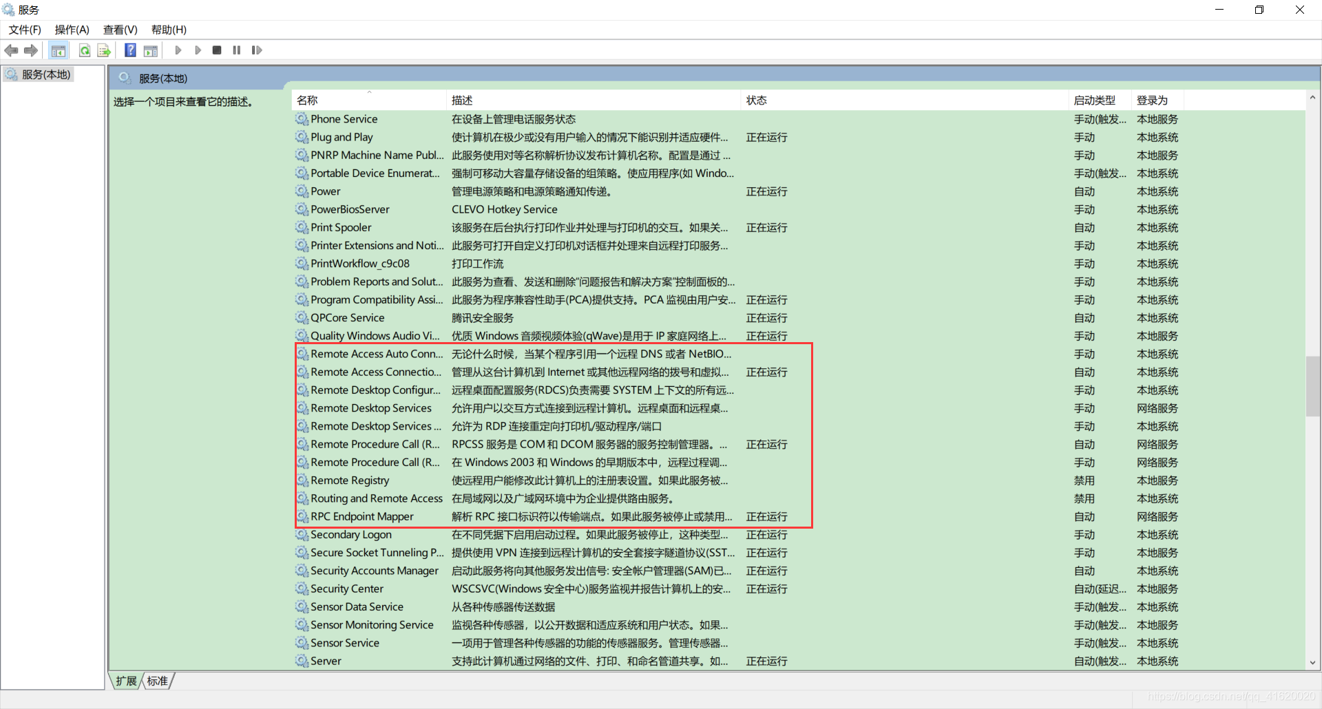Sort by the 名称 column header
The height and width of the screenshot is (709, 1322).
click(x=369, y=100)
